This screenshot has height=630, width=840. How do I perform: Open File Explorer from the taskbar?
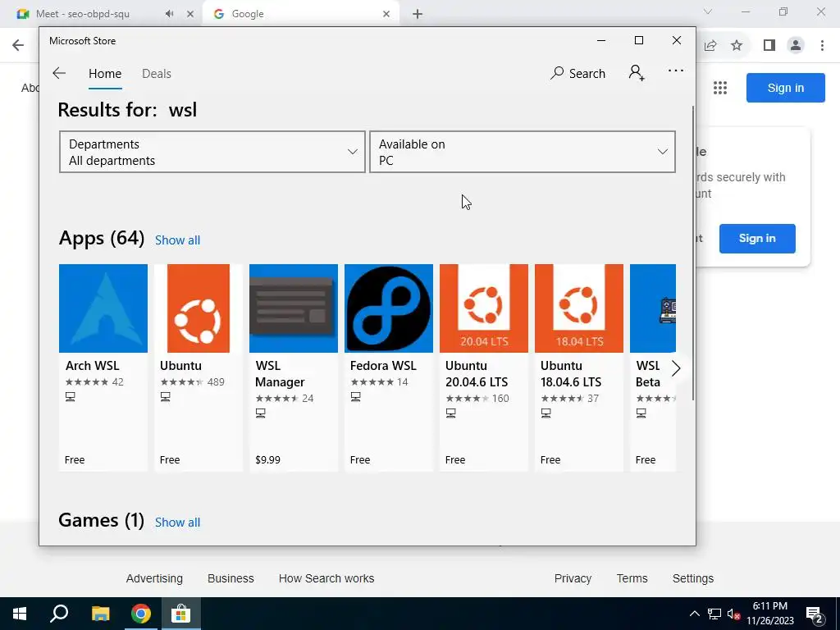click(100, 614)
